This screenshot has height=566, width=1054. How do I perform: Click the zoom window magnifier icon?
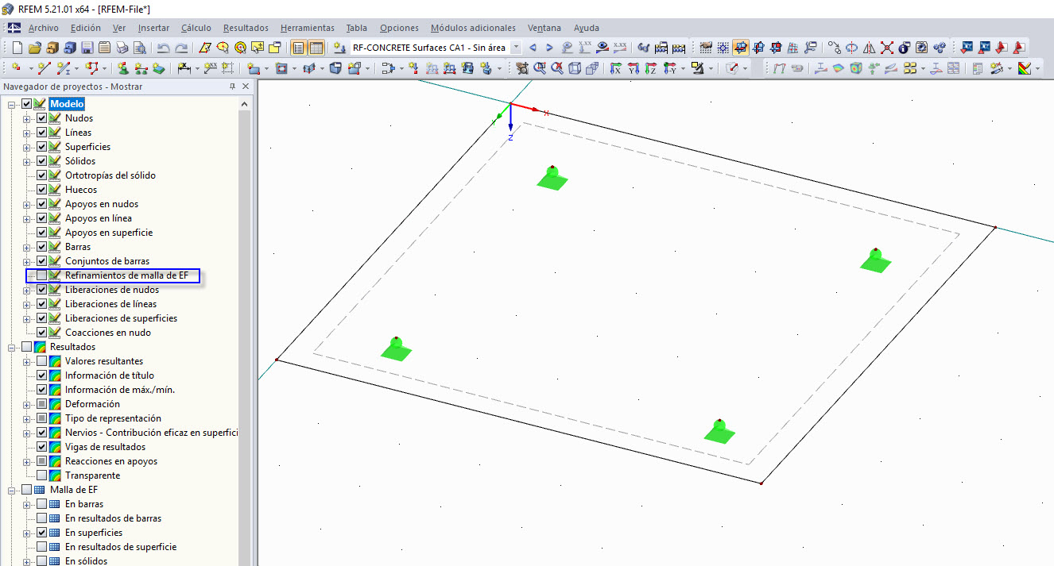[540, 68]
